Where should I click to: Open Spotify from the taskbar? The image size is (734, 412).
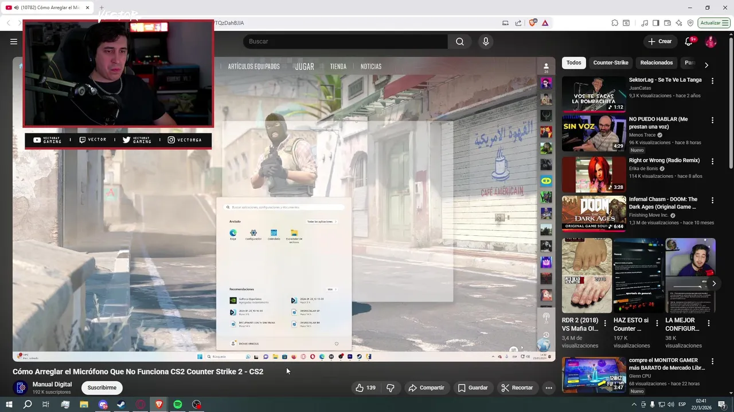tap(178, 405)
